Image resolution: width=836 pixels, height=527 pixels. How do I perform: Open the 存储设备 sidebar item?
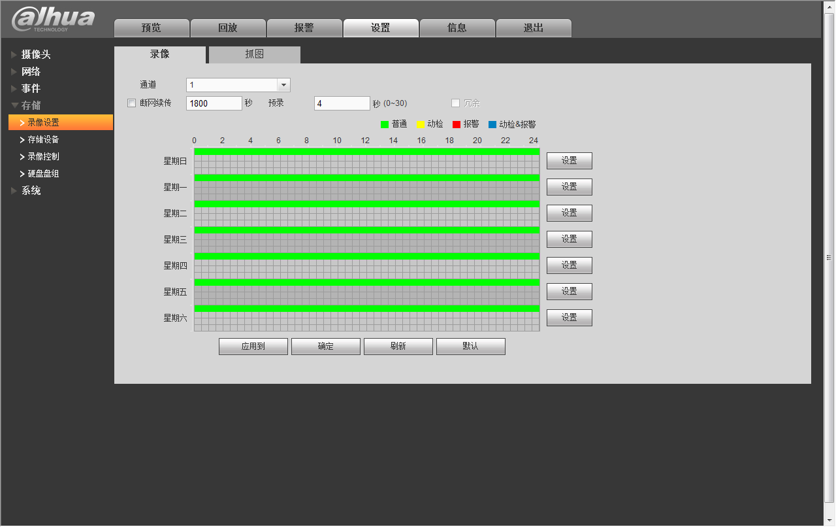tap(43, 139)
